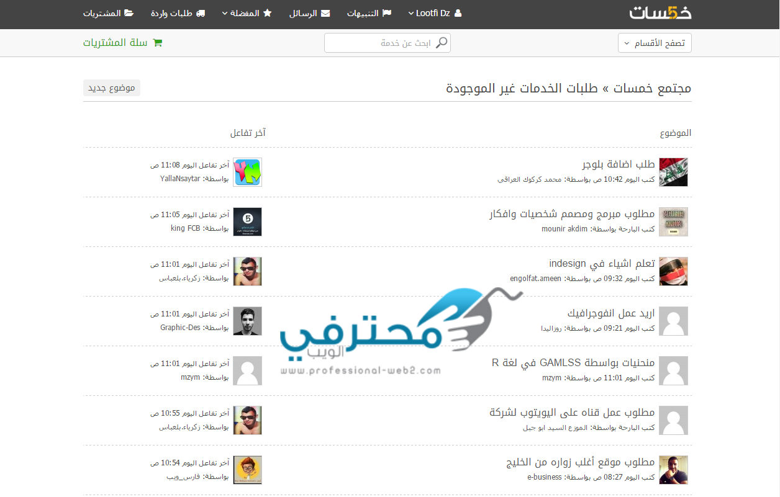Image resolution: width=780 pixels, height=497 pixels.
Task: Click the truck icon for طلبات واردة
Action: [x=199, y=13]
